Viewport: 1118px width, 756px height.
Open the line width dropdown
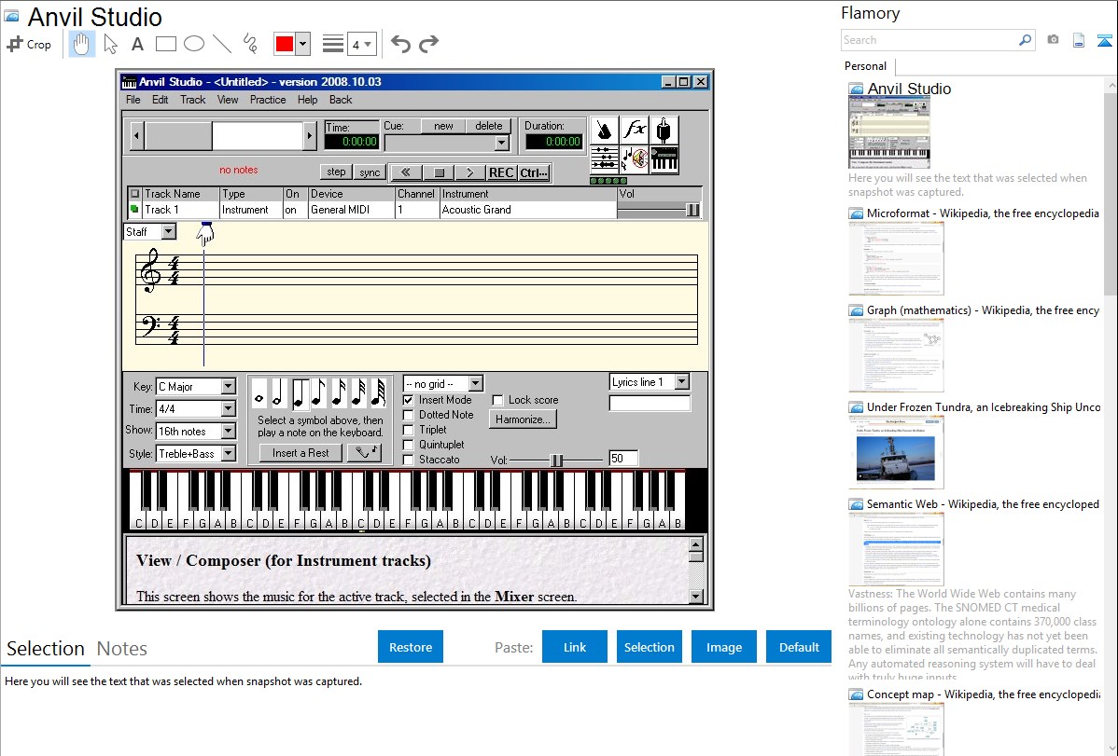360,44
